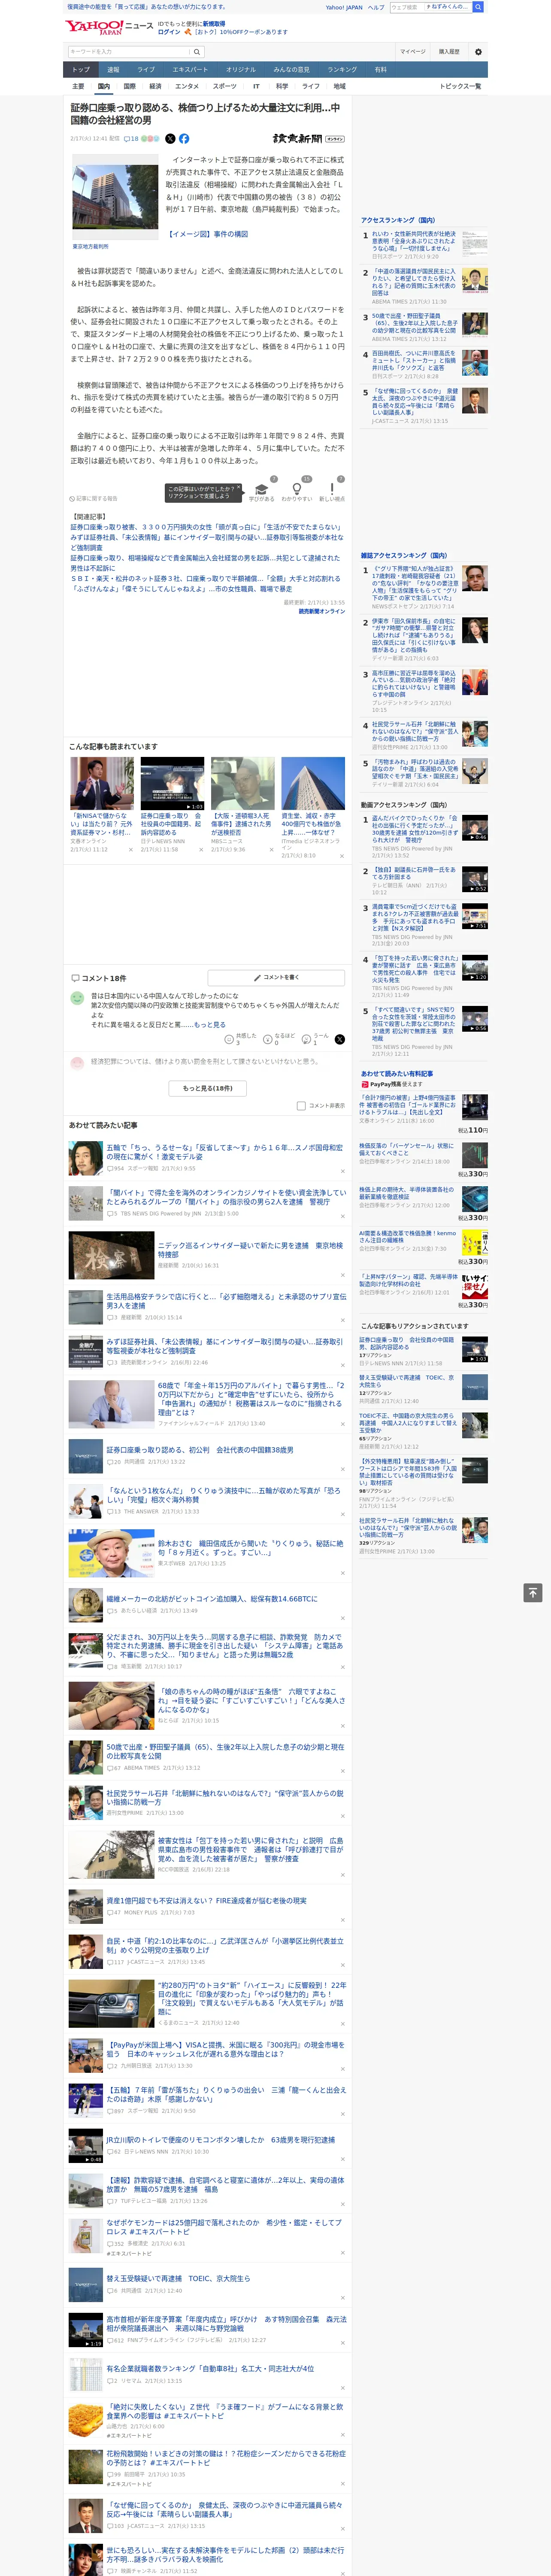Open the ヘルプ link in header

(376, 7)
